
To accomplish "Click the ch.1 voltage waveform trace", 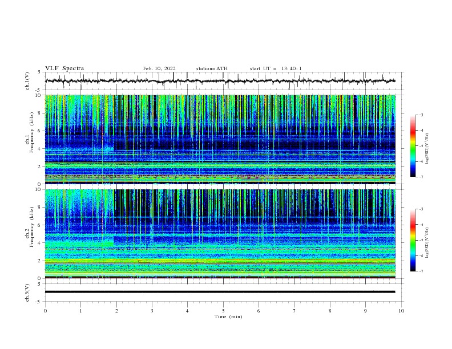I will point(220,81).
